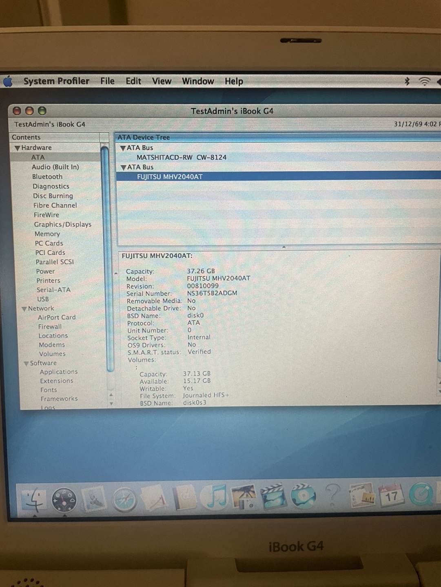Show USB hardware information
The width and height of the screenshot is (441, 587).
[43, 299]
